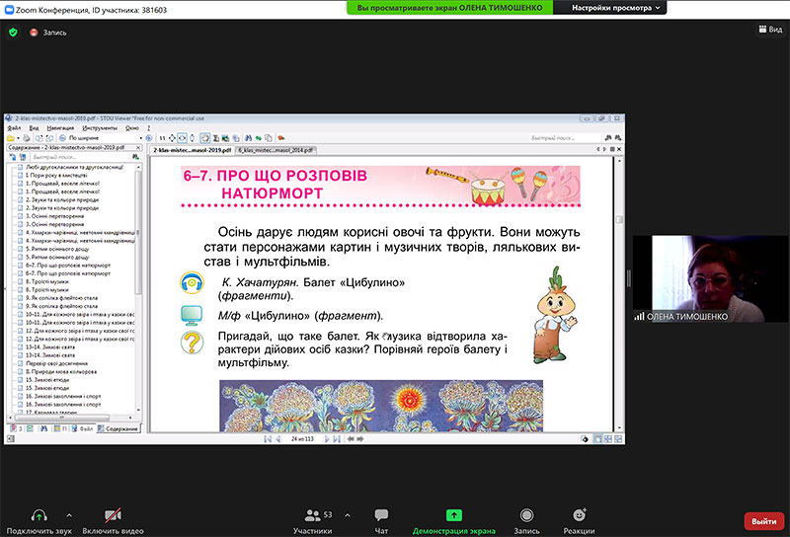Screen dimensions: 790x537
Task: Click the green arrows icon in toolbar
Action: [259, 138]
